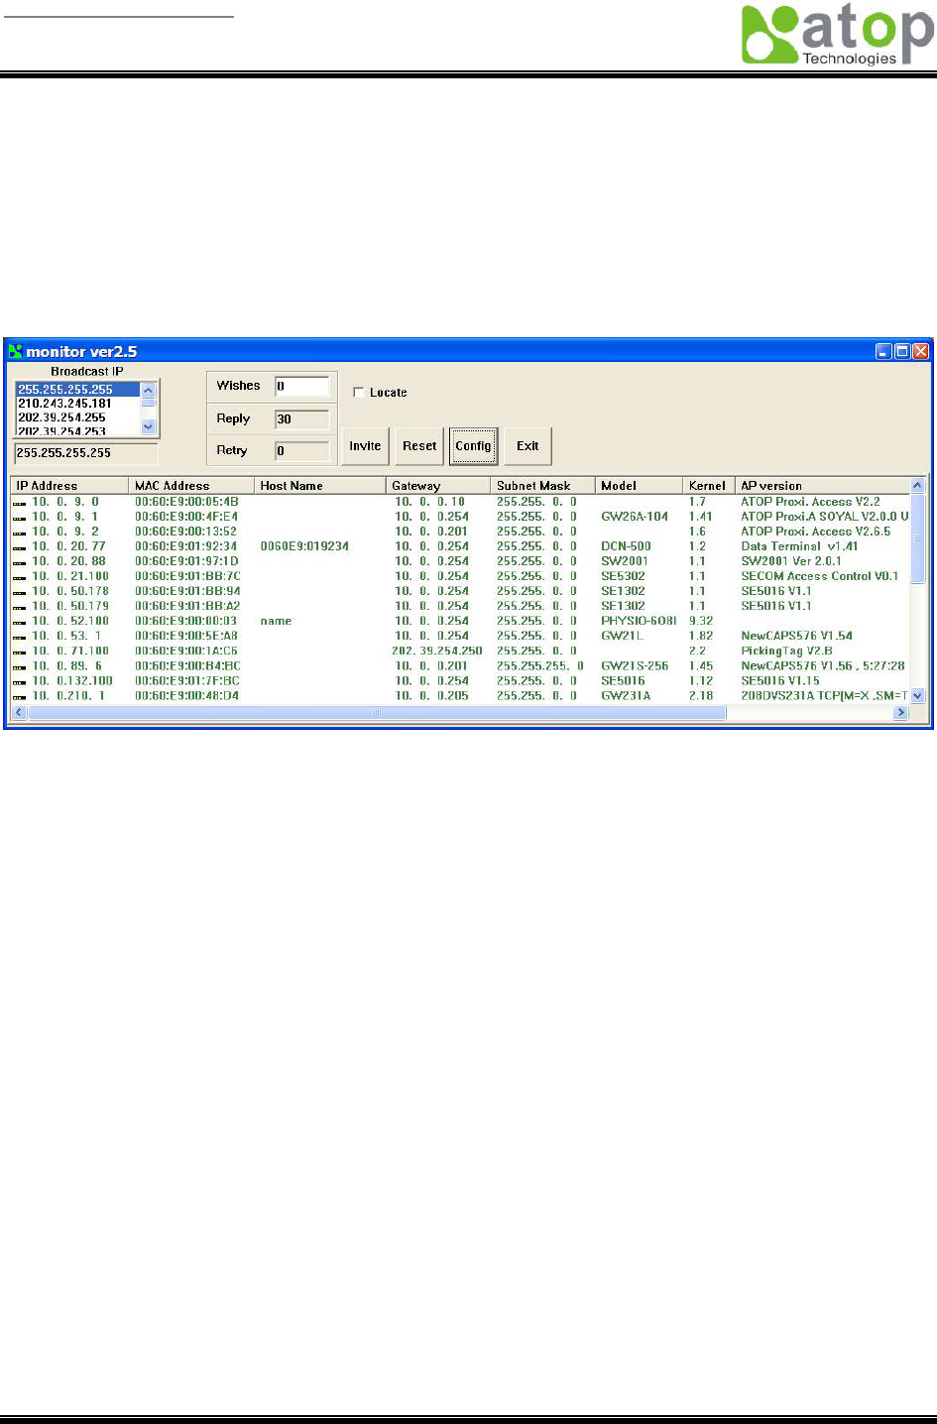This screenshot has width=937, height=1424.
Task: Click device icon for row 10.0.9.1
Action: pyautogui.click(x=20, y=518)
